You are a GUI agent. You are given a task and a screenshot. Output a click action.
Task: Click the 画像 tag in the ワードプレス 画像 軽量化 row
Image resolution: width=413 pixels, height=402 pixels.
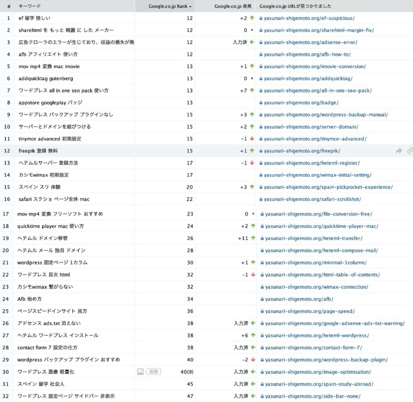(153, 372)
